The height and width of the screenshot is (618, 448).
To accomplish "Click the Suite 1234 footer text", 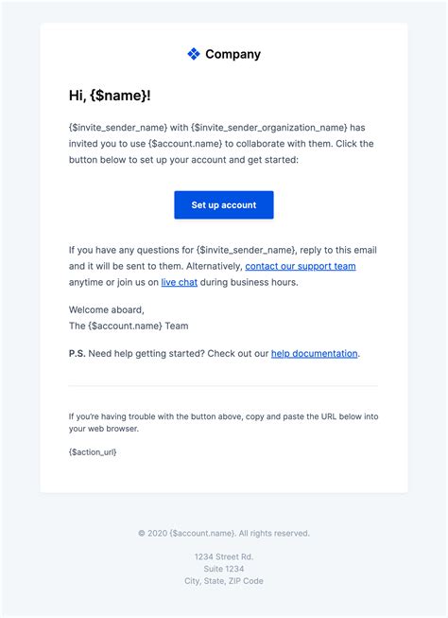I will point(224,569).
